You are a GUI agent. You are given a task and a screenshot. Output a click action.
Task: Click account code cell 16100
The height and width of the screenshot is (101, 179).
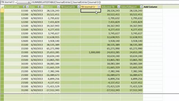coord(17,64)
